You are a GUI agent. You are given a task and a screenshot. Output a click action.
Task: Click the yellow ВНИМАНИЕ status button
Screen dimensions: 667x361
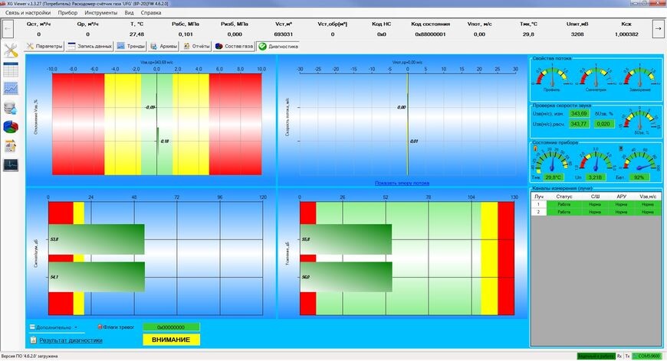[x=171, y=340]
